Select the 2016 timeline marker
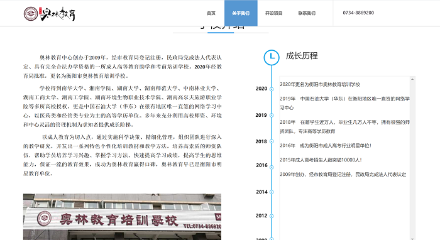The width and height of the screenshot is (440, 240). pyautogui.click(x=272, y=167)
